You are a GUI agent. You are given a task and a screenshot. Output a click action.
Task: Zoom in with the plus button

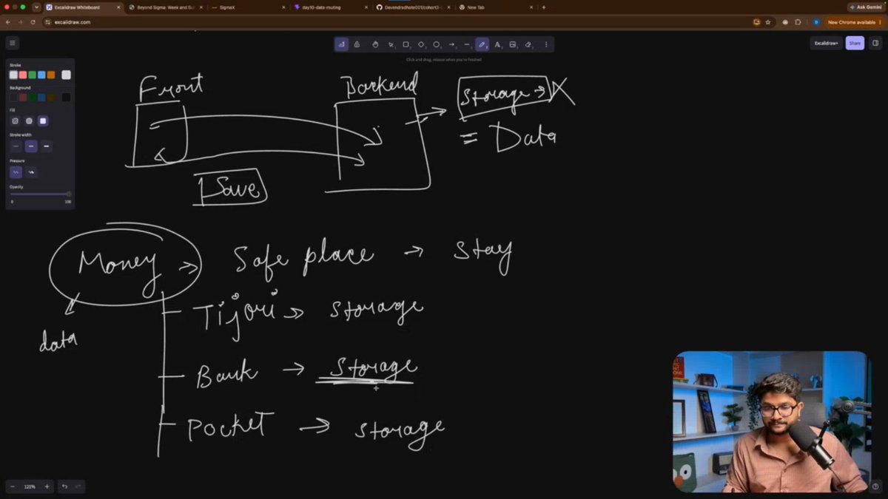click(47, 486)
